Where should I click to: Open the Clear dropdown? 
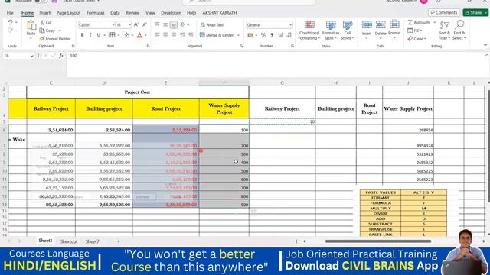[x=416, y=39]
